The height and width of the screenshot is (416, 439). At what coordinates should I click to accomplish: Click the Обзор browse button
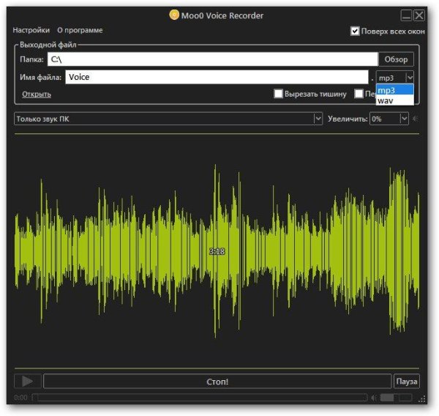pos(396,59)
